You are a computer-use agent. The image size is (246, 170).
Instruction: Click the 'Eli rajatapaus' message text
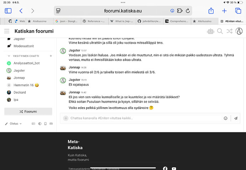78,84
